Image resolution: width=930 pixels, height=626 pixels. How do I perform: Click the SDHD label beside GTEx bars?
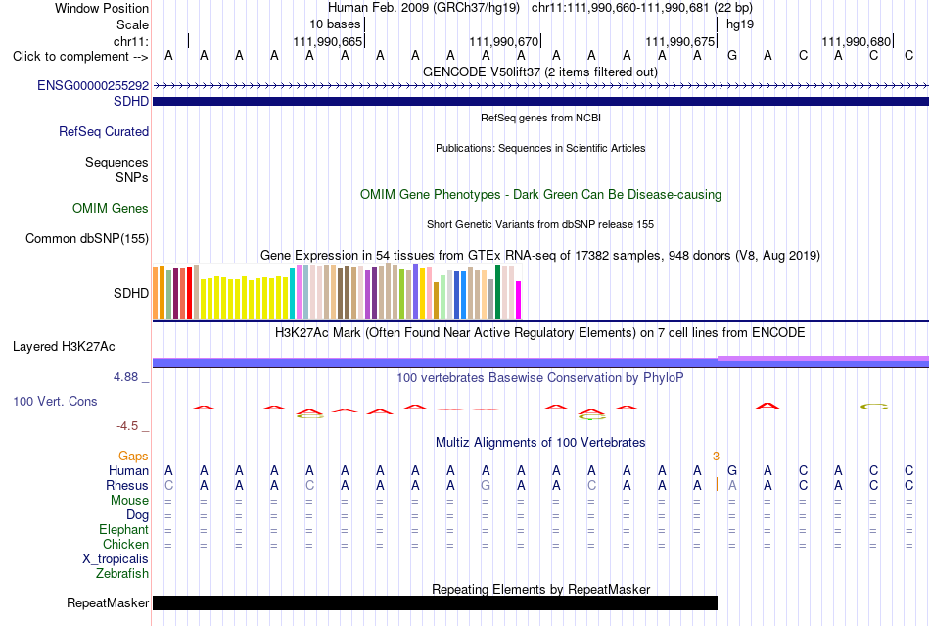(131, 293)
